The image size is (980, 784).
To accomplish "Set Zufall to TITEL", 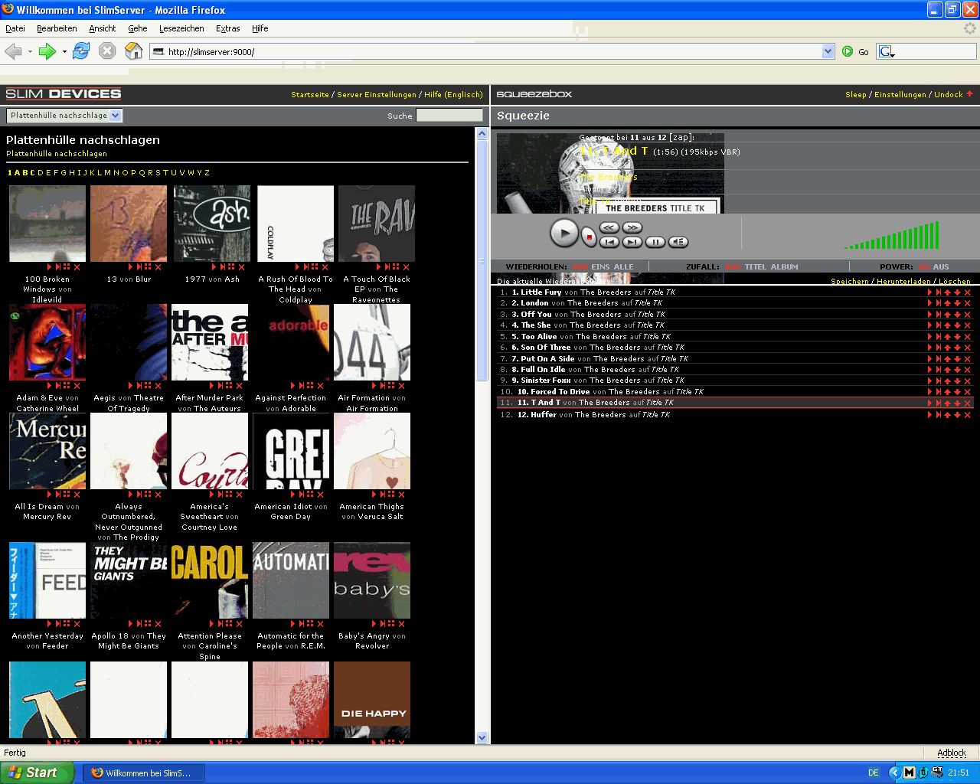I will click(x=756, y=267).
